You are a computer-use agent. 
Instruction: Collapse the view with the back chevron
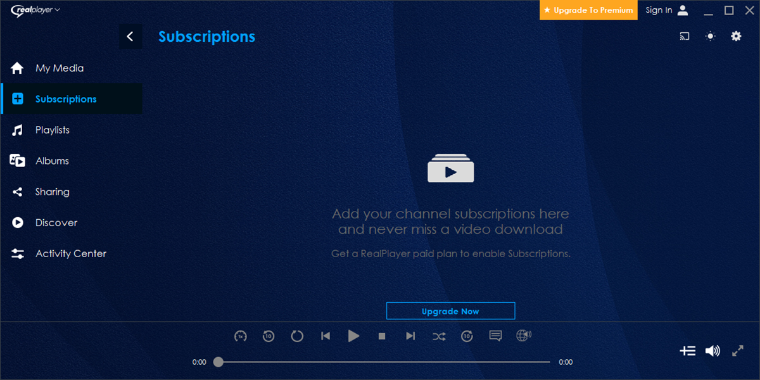(130, 36)
